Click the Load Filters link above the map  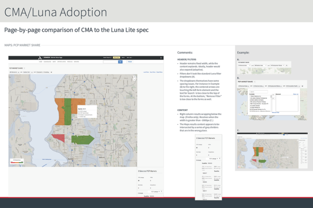(146, 72)
